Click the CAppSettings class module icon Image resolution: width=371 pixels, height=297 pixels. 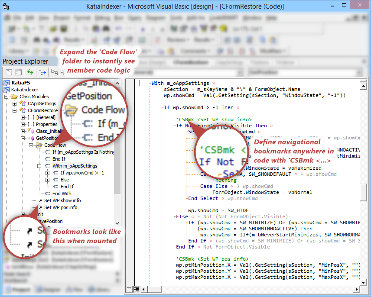tap(23, 103)
